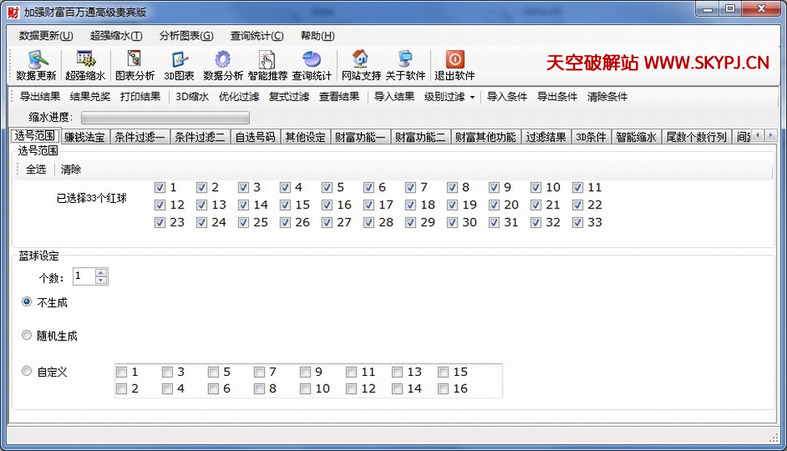Open the 分析图表(G) menu
This screenshot has width=787, height=451.
pos(186,36)
